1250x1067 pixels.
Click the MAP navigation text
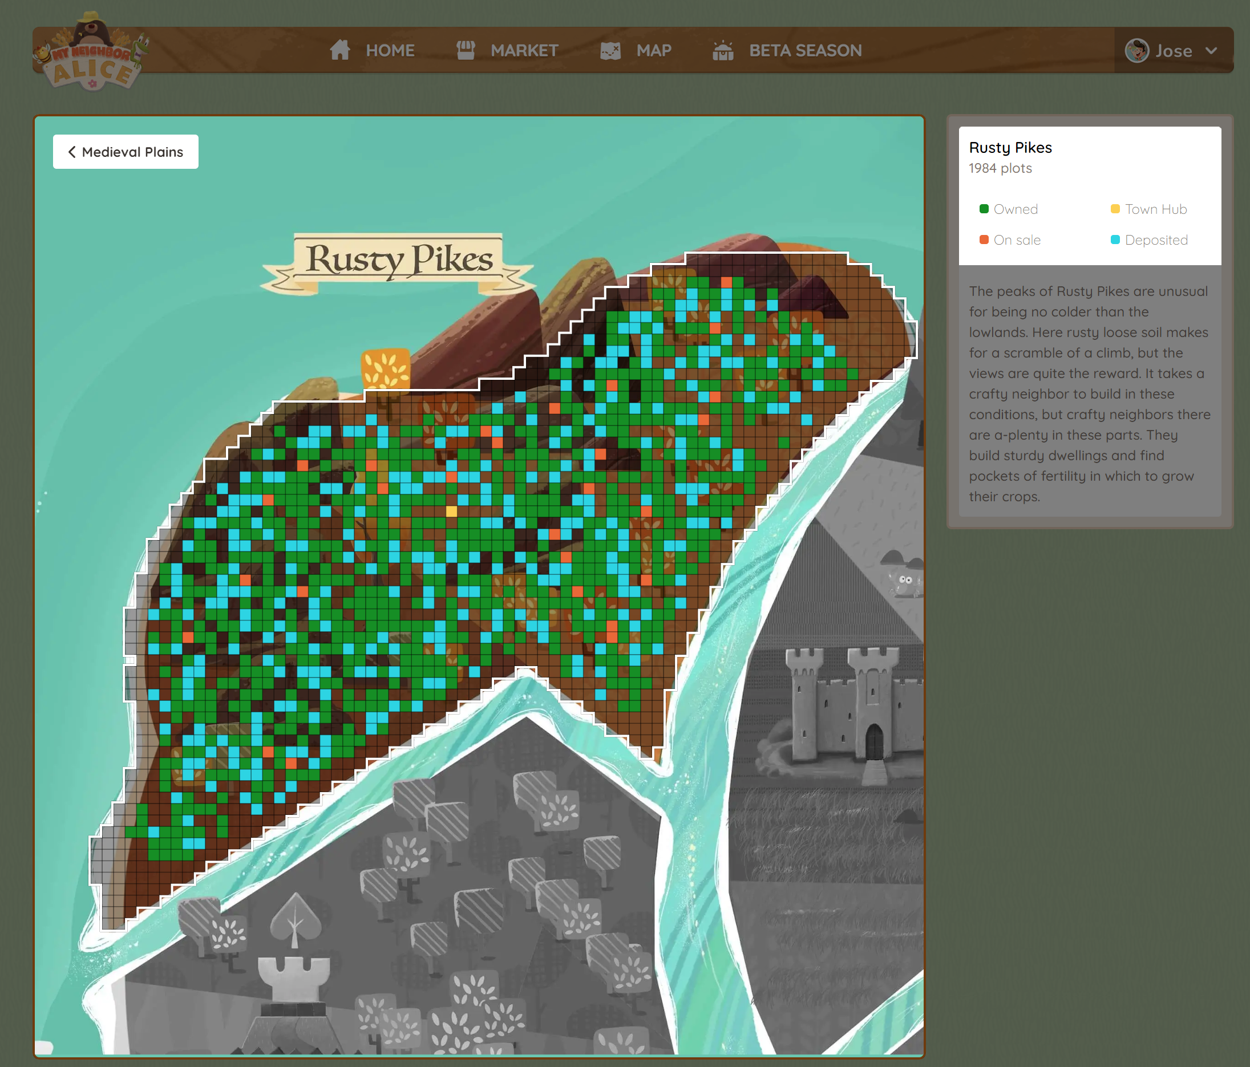tap(653, 51)
